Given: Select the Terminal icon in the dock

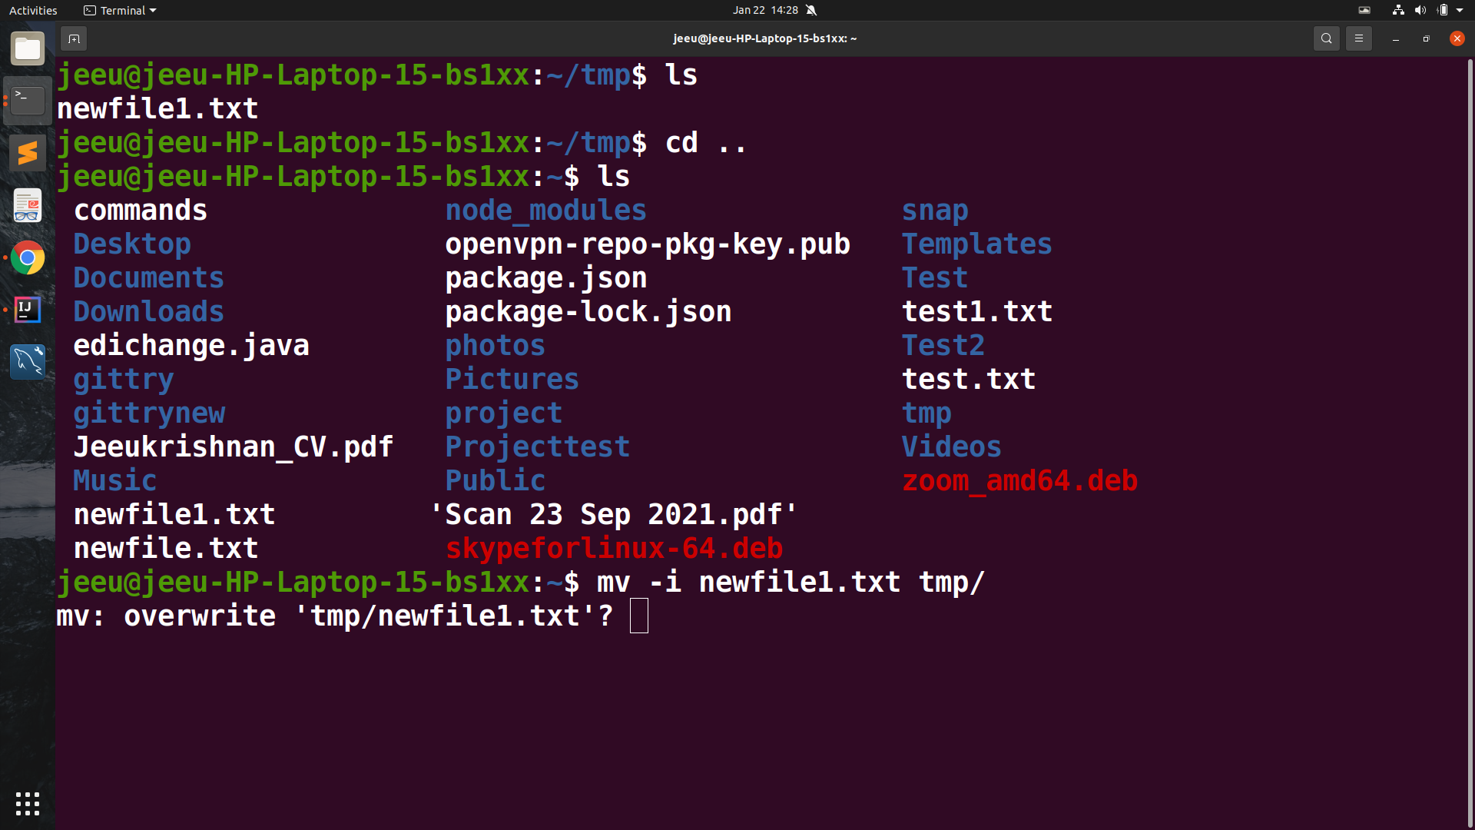Looking at the screenshot, I should 28,100.
